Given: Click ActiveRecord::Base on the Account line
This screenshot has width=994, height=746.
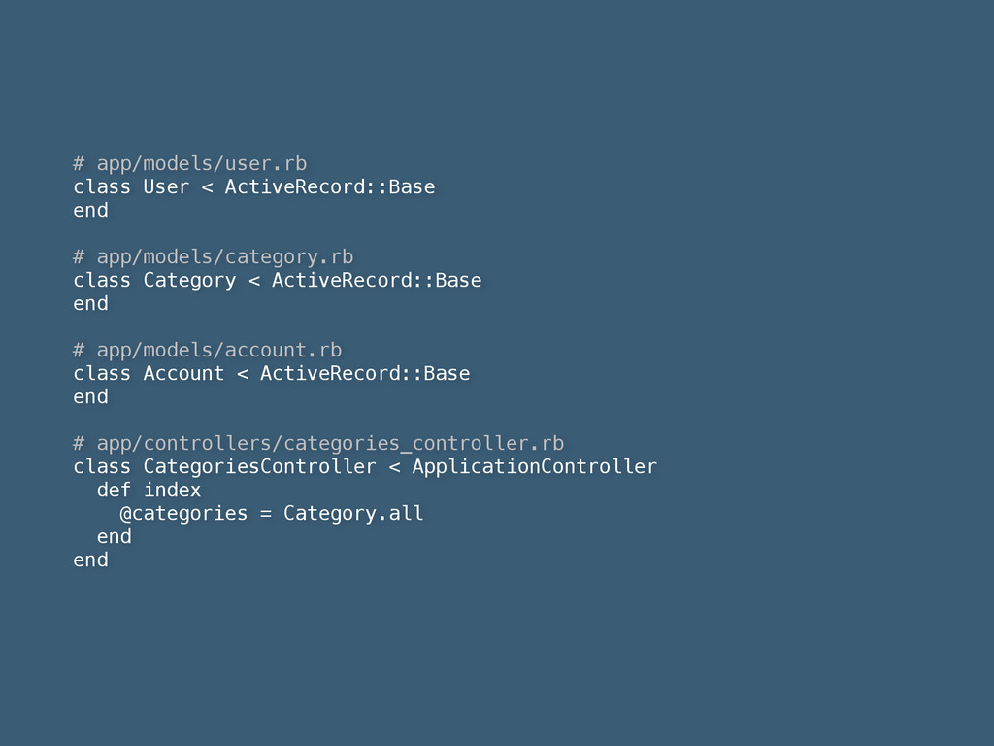Looking at the screenshot, I should click(x=365, y=374).
